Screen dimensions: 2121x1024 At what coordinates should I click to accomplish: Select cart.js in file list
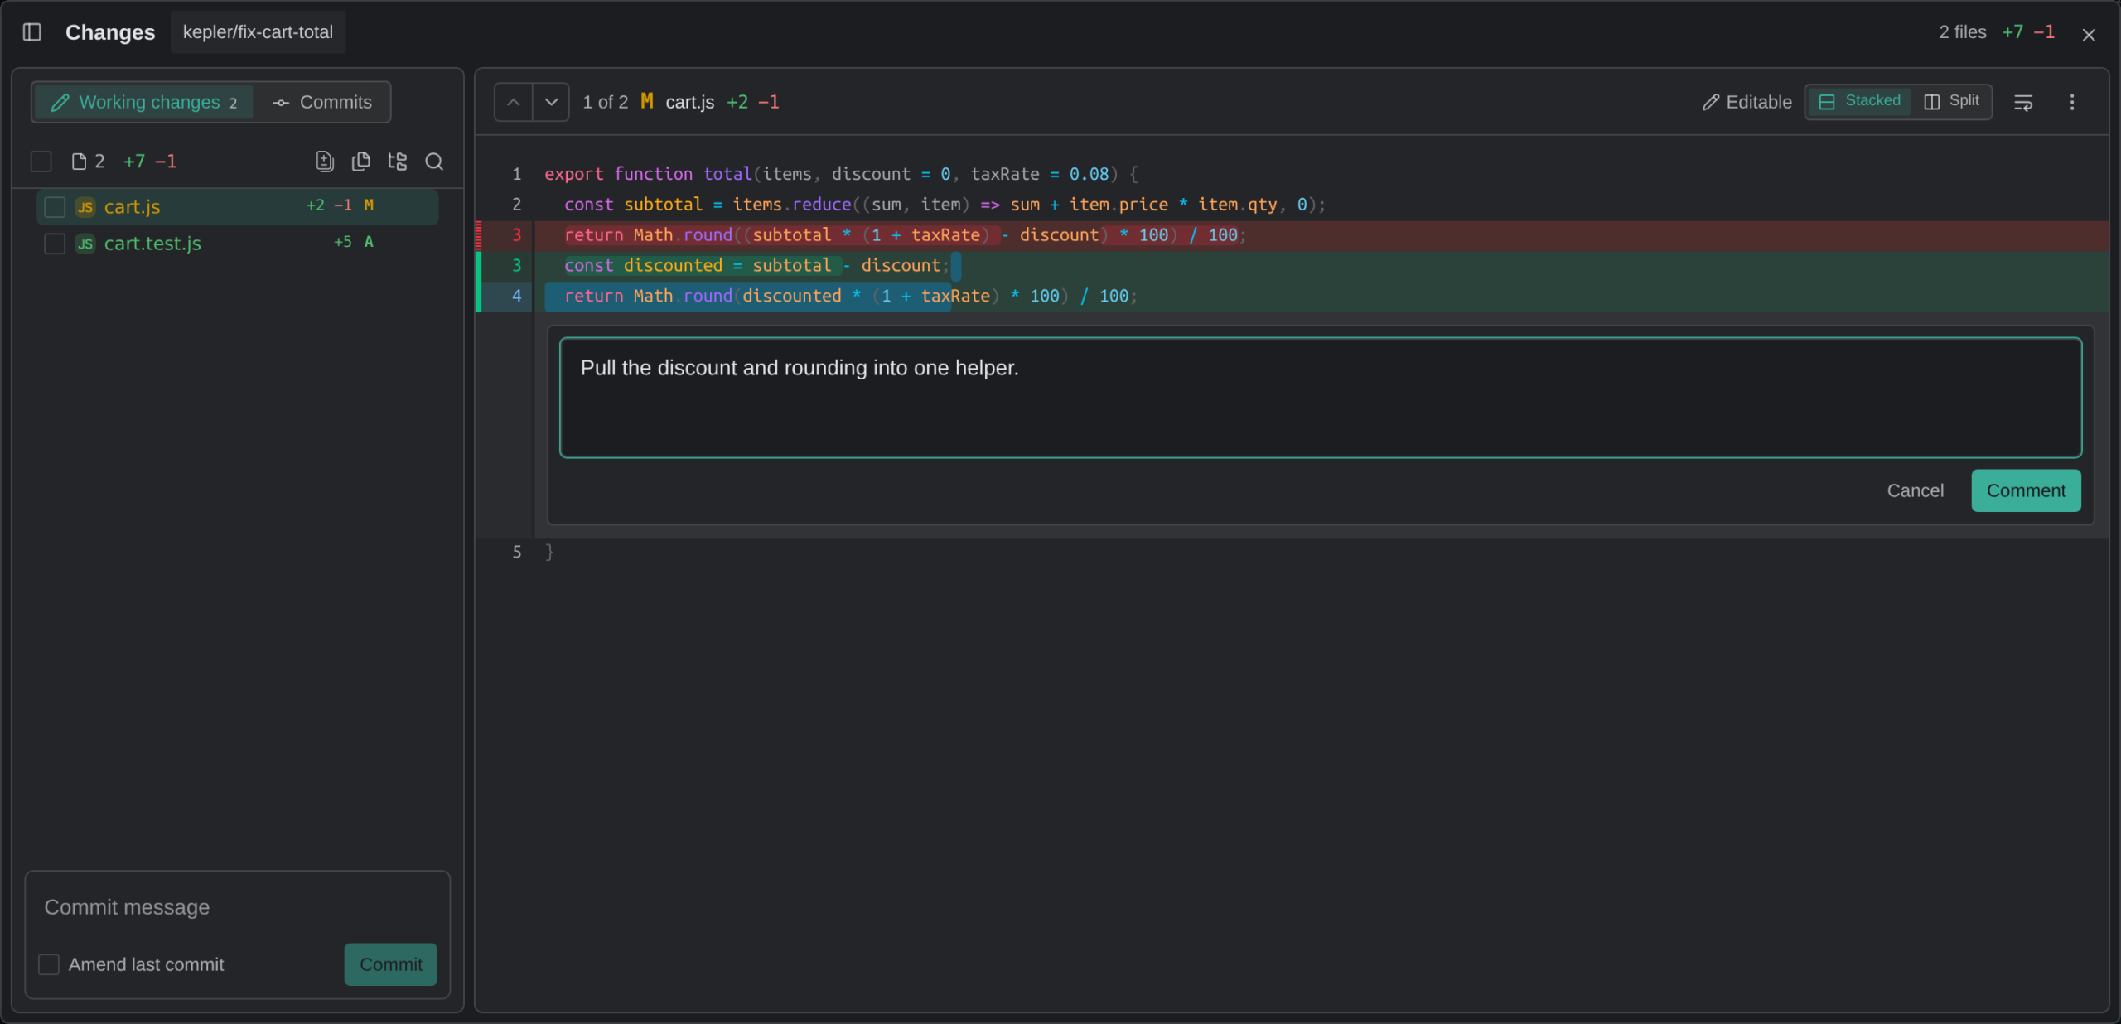click(237, 206)
